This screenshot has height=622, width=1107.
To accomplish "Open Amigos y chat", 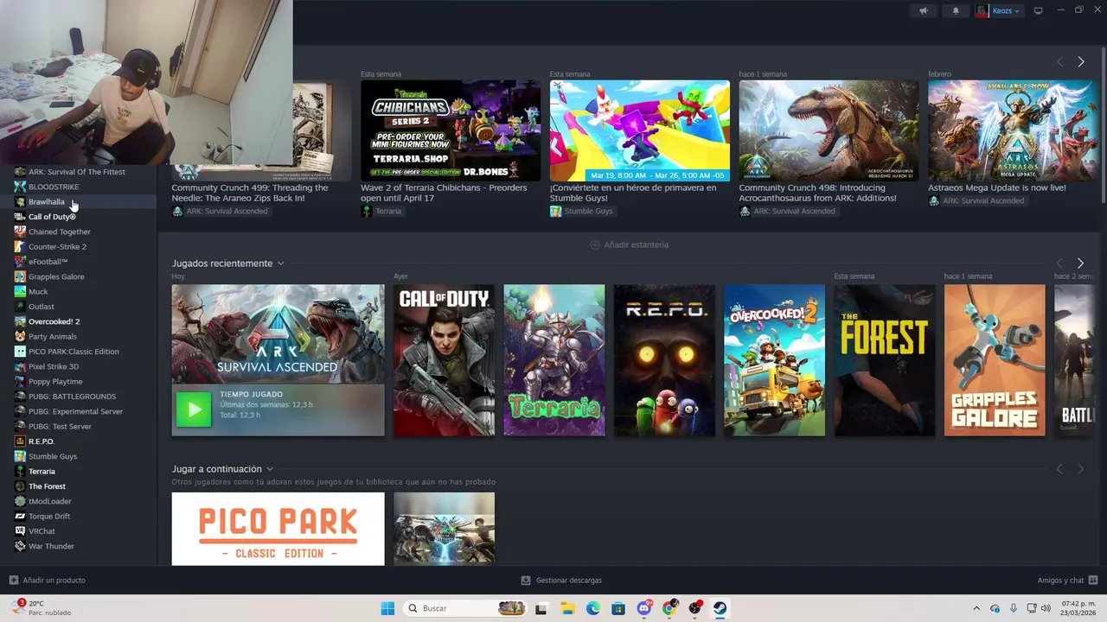I will [1067, 580].
